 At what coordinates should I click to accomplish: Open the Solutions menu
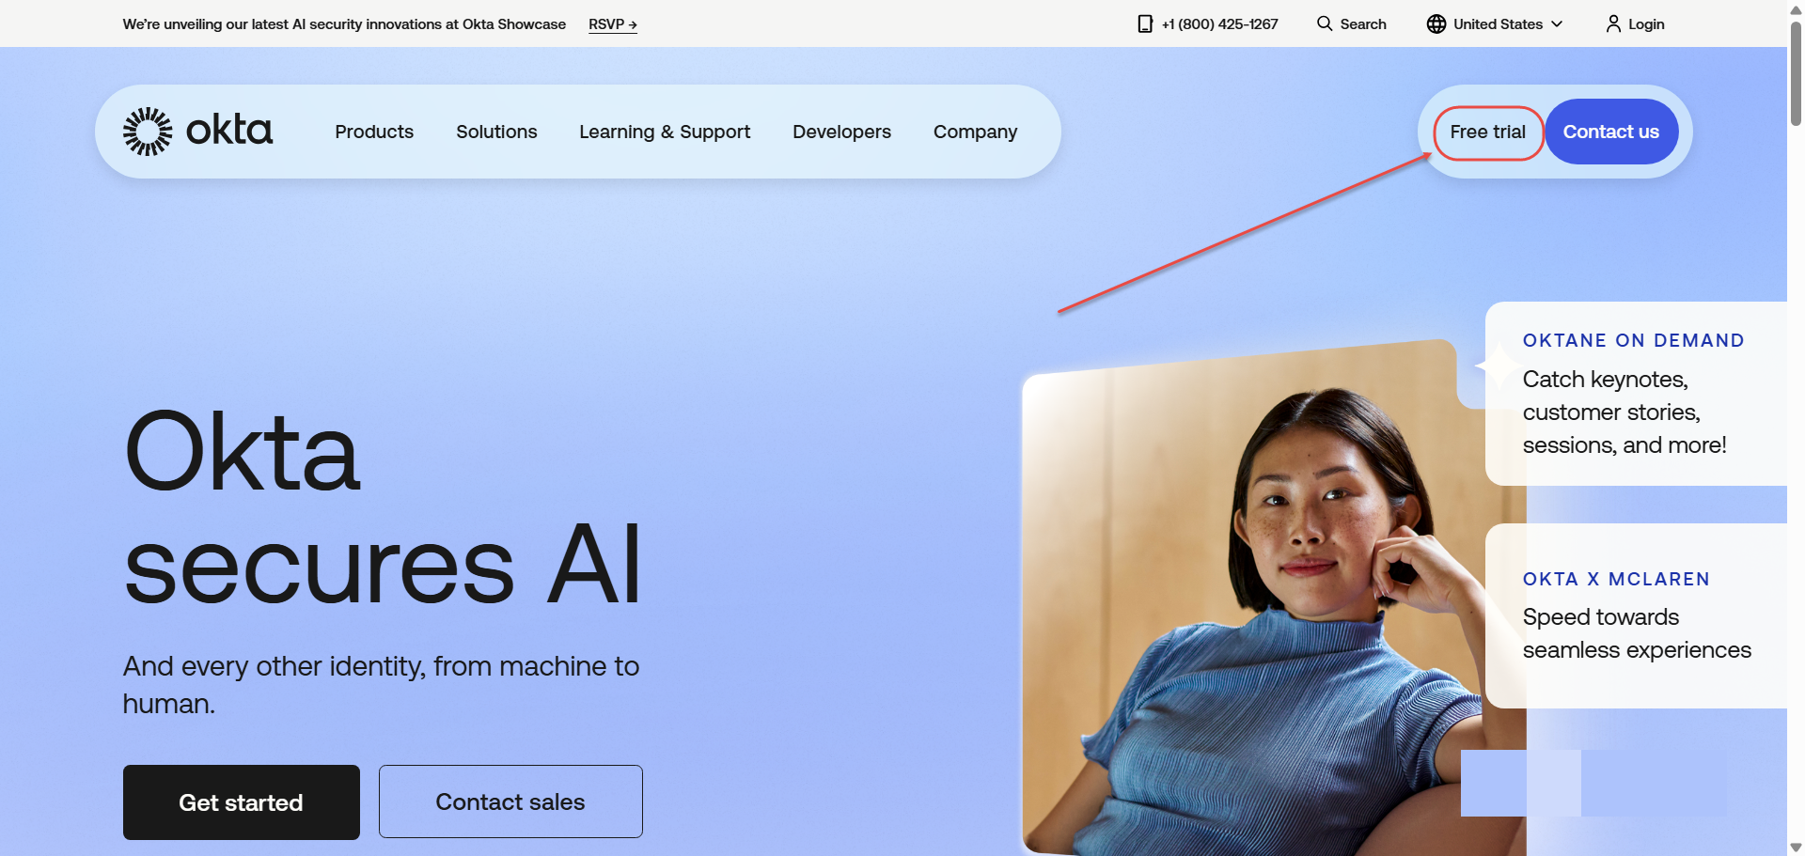(x=496, y=132)
